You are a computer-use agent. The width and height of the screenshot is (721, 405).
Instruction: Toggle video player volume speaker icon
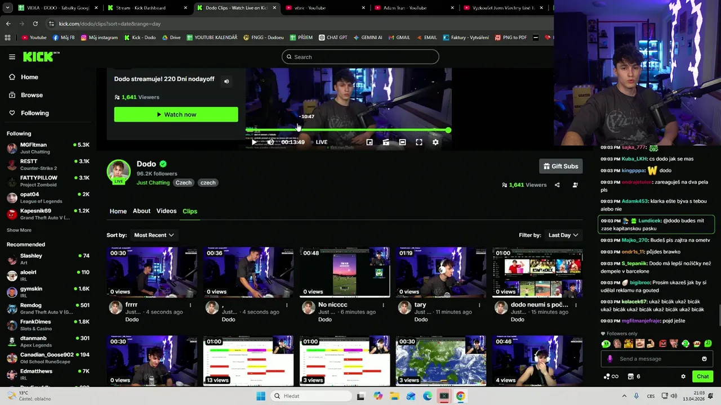270,142
